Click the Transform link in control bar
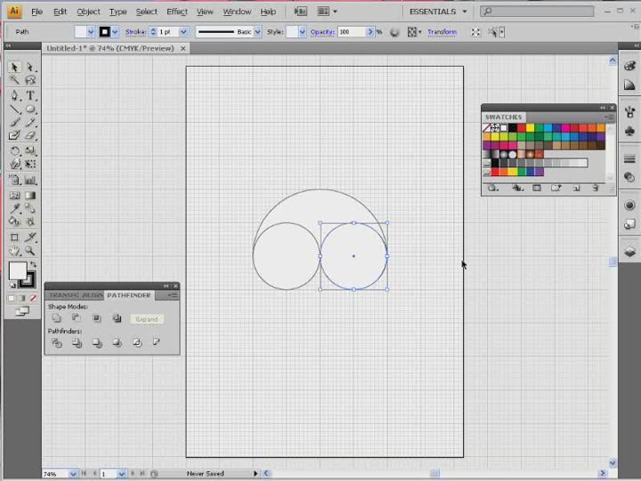641x481 pixels. tap(442, 31)
